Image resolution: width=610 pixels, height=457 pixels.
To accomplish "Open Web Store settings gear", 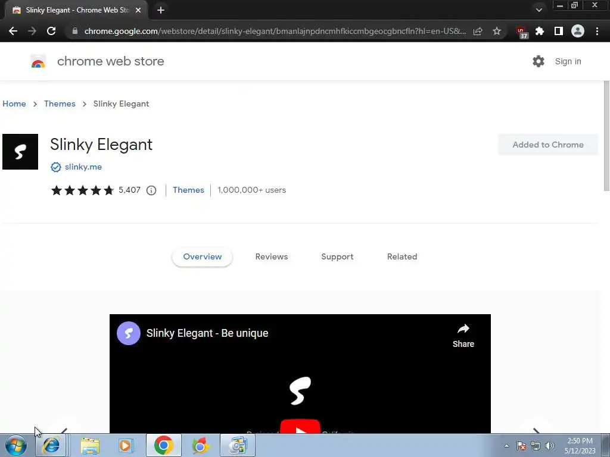I will click(539, 61).
